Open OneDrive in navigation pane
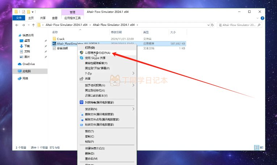 point(26,64)
